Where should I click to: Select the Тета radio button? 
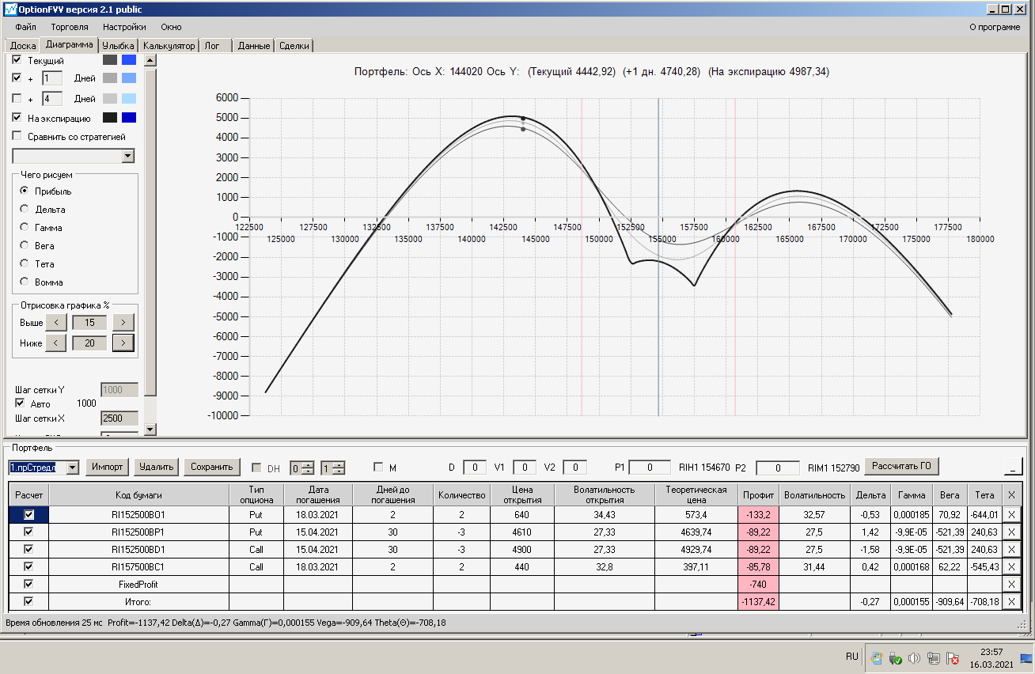pos(25,264)
